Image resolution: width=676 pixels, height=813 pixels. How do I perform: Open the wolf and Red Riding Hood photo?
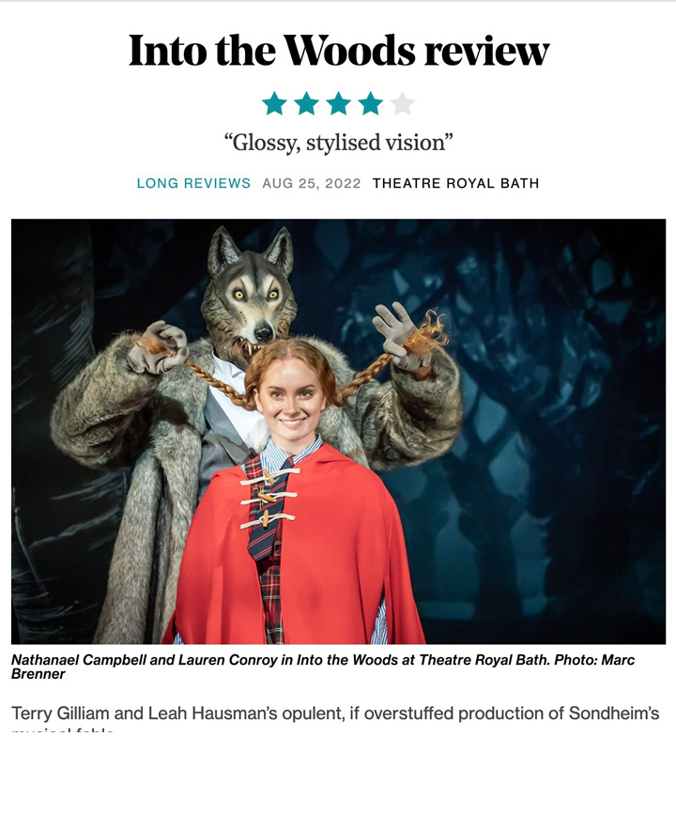339,432
